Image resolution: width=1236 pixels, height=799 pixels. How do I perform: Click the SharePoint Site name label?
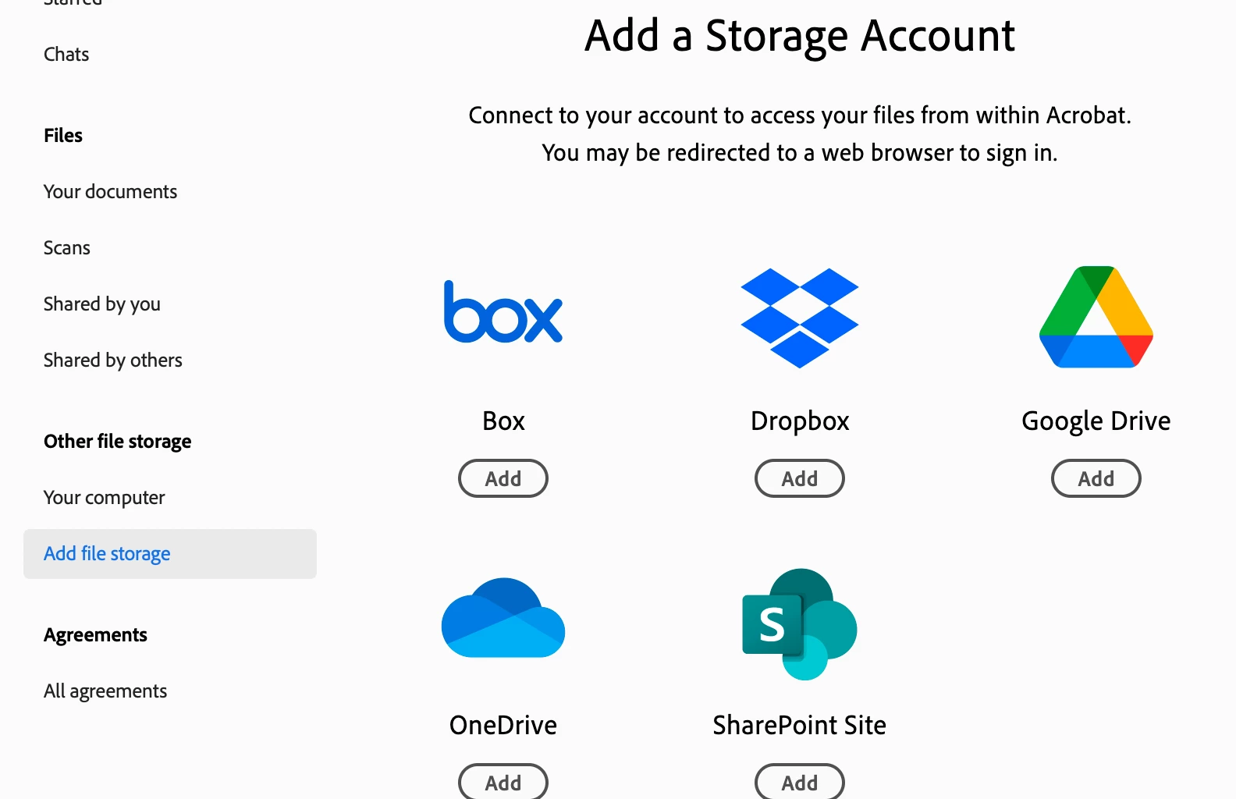[x=800, y=726]
